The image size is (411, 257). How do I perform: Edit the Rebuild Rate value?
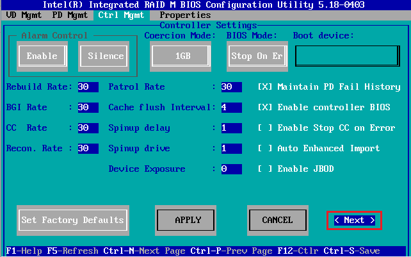click(88, 87)
